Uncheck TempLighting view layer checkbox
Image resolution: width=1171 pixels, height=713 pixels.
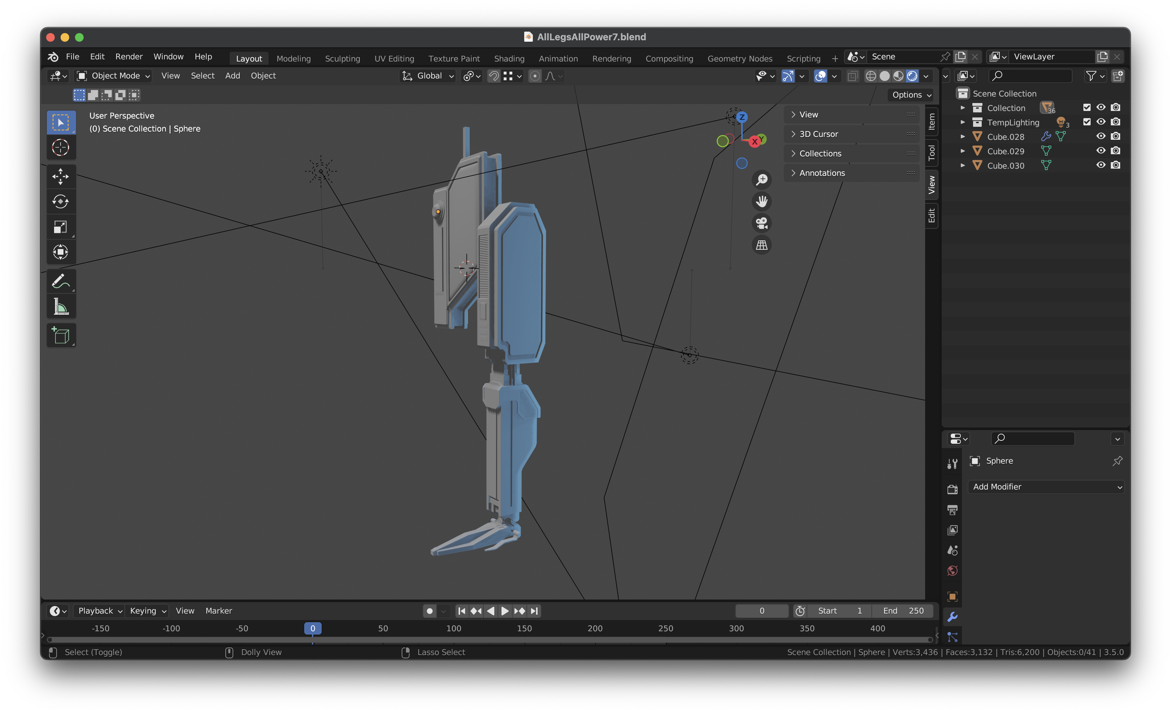(x=1087, y=122)
